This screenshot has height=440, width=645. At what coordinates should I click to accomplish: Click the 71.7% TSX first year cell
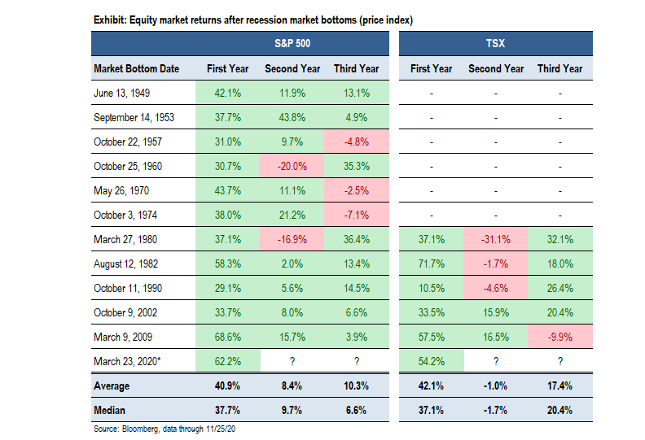(x=432, y=262)
